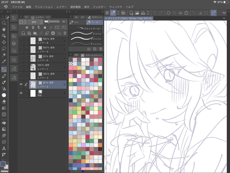
Task: Select the Pen tool in toolbar
Action: point(4,69)
